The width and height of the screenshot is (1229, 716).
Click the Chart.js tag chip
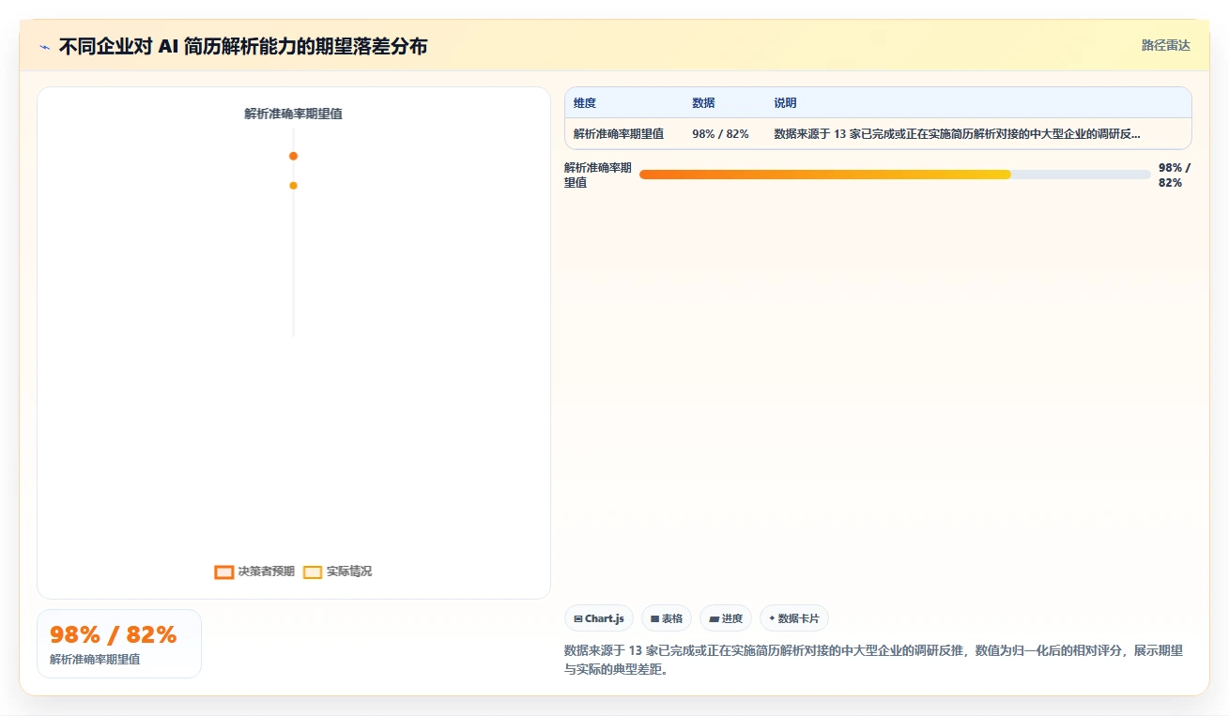599,618
